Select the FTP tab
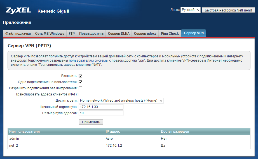 click(72, 34)
